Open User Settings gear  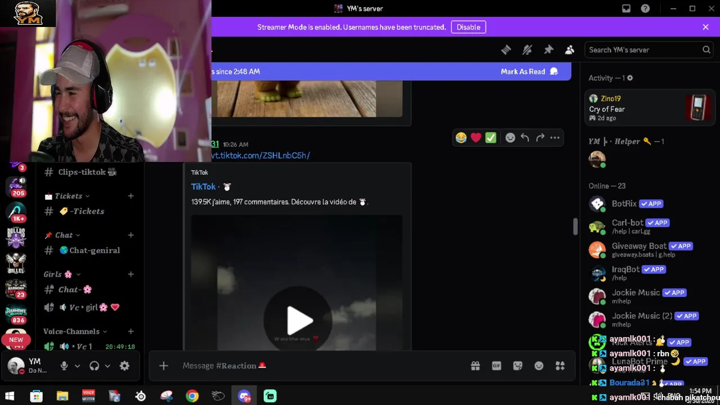(x=124, y=366)
